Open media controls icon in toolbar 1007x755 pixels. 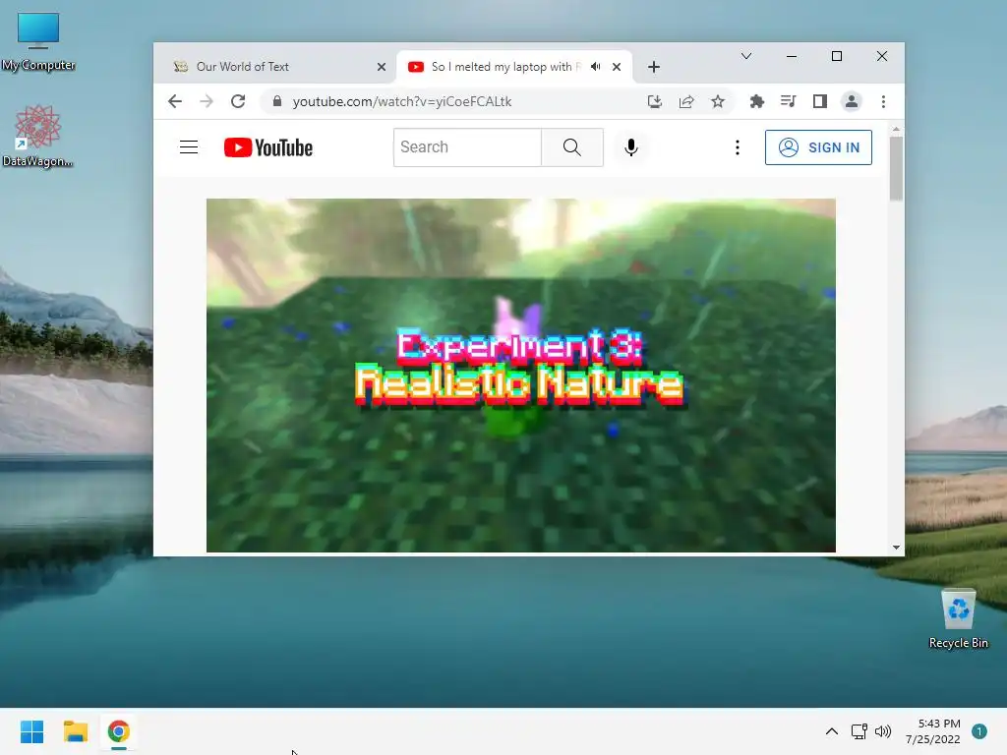[788, 101]
